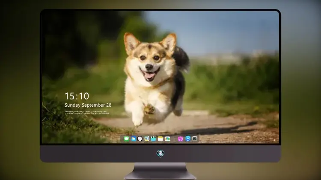Open the green Messages app in dock

[x=126, y=139]
